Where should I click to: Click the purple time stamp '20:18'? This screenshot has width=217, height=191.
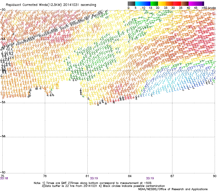point(4,178)
